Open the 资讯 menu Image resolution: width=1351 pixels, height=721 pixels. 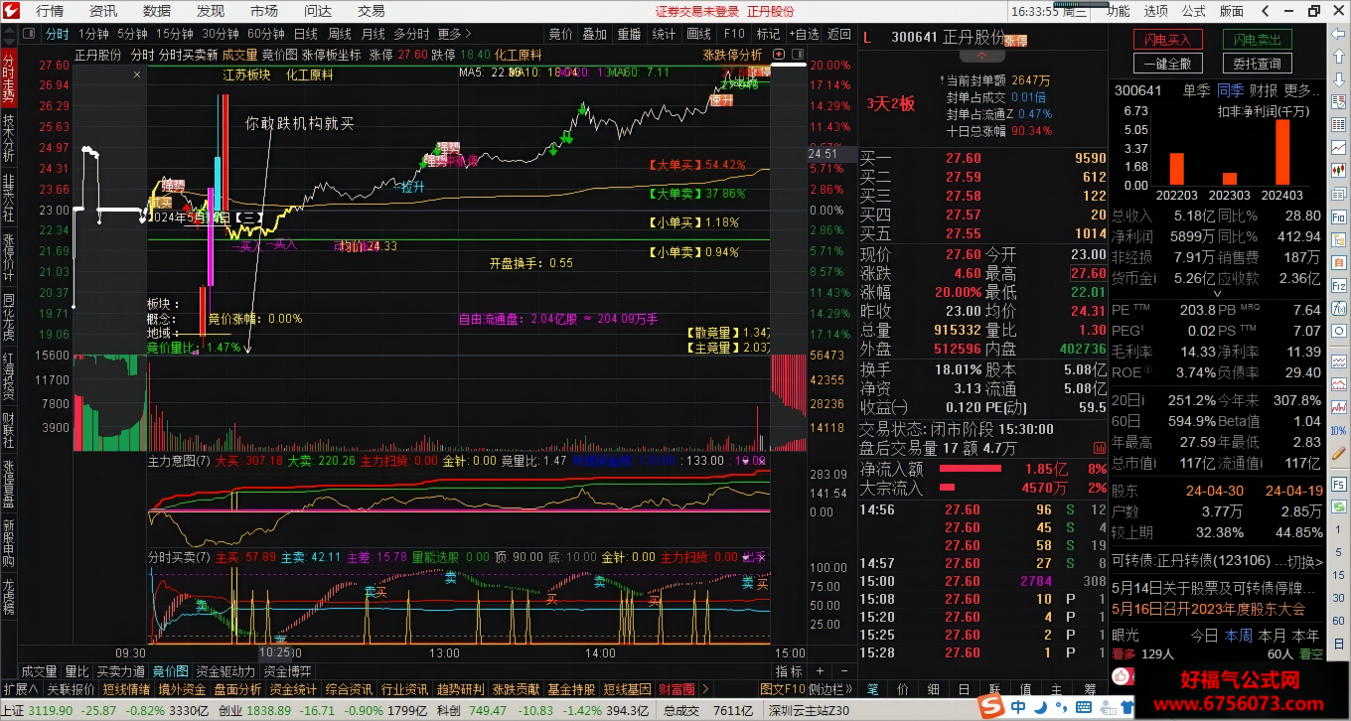click(x=103, y=11)
